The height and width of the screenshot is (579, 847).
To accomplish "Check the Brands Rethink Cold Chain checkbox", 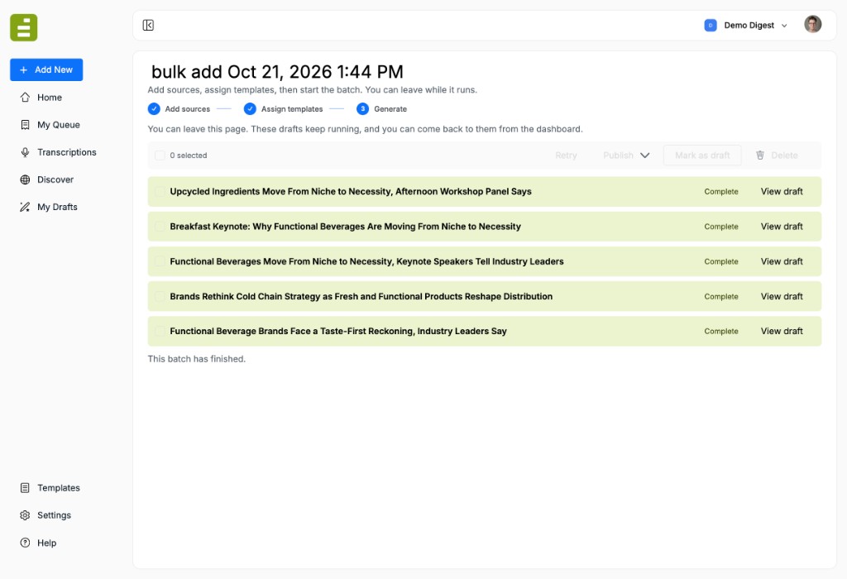I will [x=160, y=296].
